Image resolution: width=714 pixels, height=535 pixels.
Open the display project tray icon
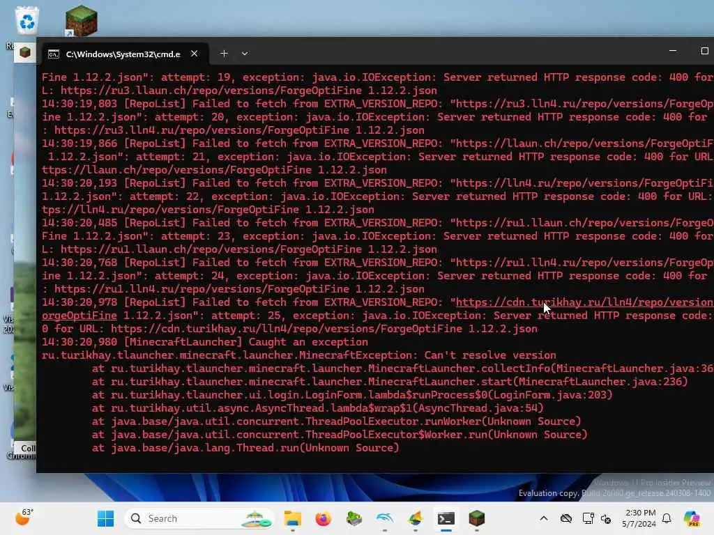tap(588, 518)
